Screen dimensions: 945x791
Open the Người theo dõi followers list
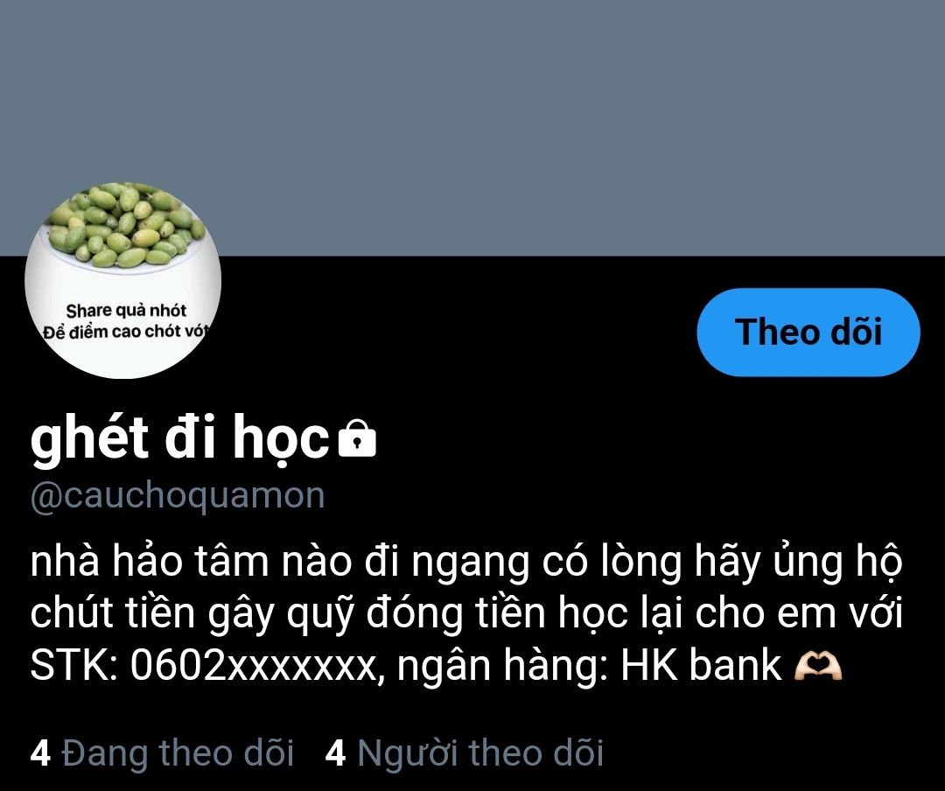(464, 753)
